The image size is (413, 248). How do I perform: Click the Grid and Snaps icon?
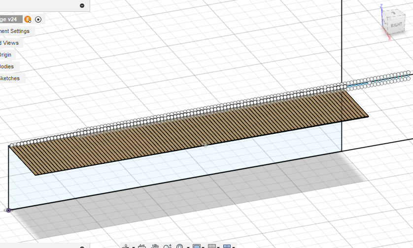212,247
